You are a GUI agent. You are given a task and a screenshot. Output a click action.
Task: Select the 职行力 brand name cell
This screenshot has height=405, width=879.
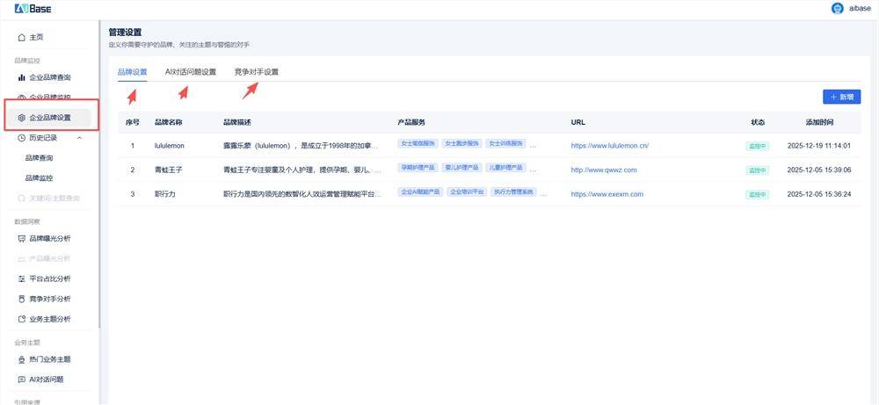click(x=165, y=194)
